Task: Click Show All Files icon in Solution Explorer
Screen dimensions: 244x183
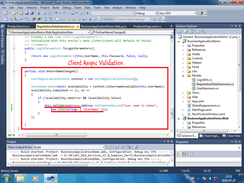Action: tap(186, 32)
